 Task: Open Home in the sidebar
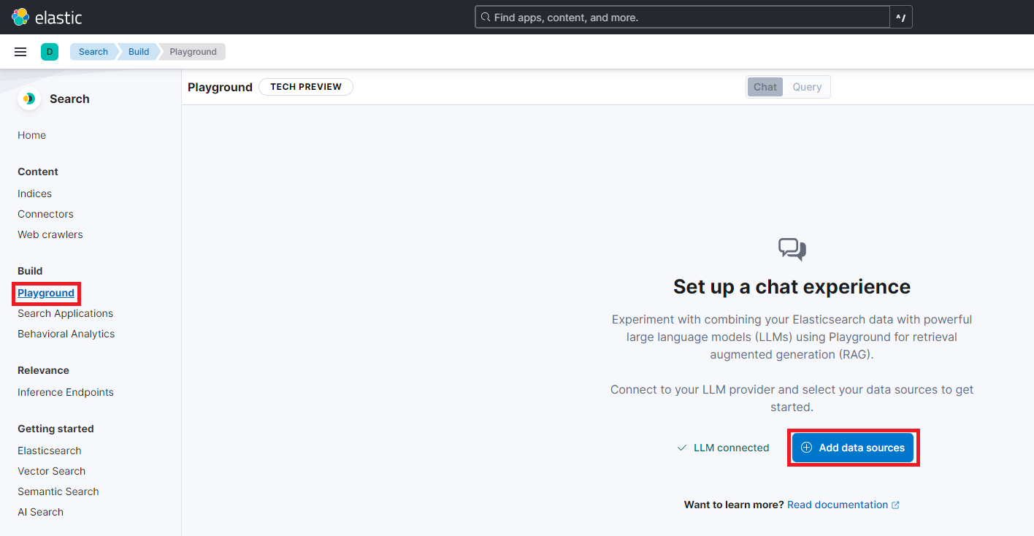pyautogui.click(x=31, y=135)
